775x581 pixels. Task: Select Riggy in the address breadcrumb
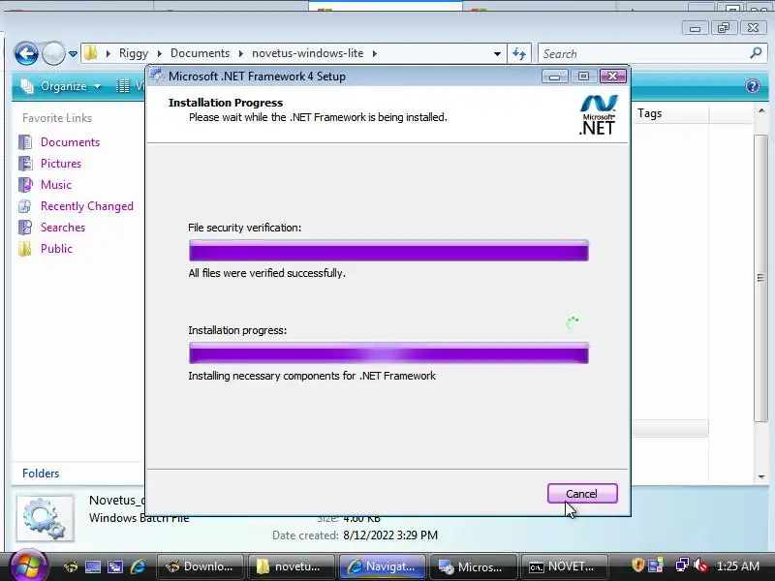[134, 53]
